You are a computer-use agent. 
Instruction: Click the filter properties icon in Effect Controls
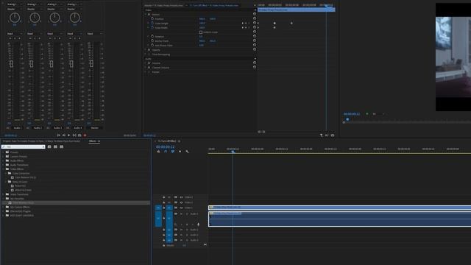(321, 135)
